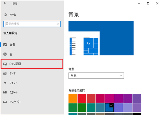Image resolution: width=162 pixels, height=115 pixels.
Task: Open ロック画面 sidebar menu item
Action: pyautogui.click(x=32, y=64)
